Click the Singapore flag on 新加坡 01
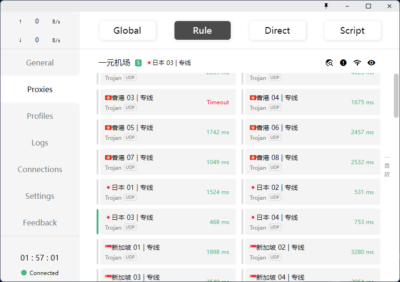The height and width of the screenshot is (282, 400). (x=108, y=247)
